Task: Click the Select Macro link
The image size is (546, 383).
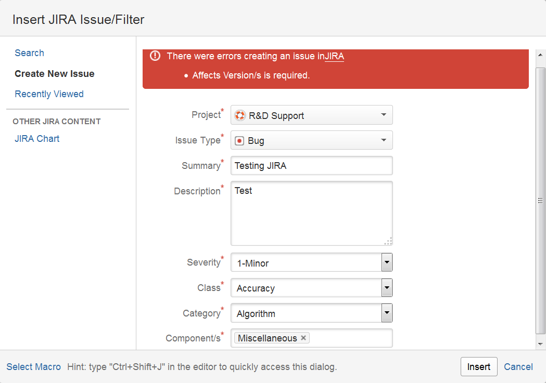Action: pos(33,367)
